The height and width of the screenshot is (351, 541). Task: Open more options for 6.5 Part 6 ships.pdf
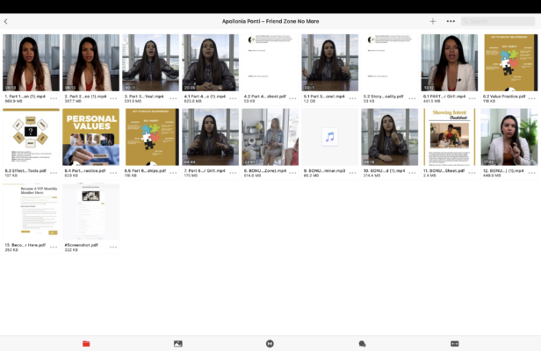tap(173, 173)
